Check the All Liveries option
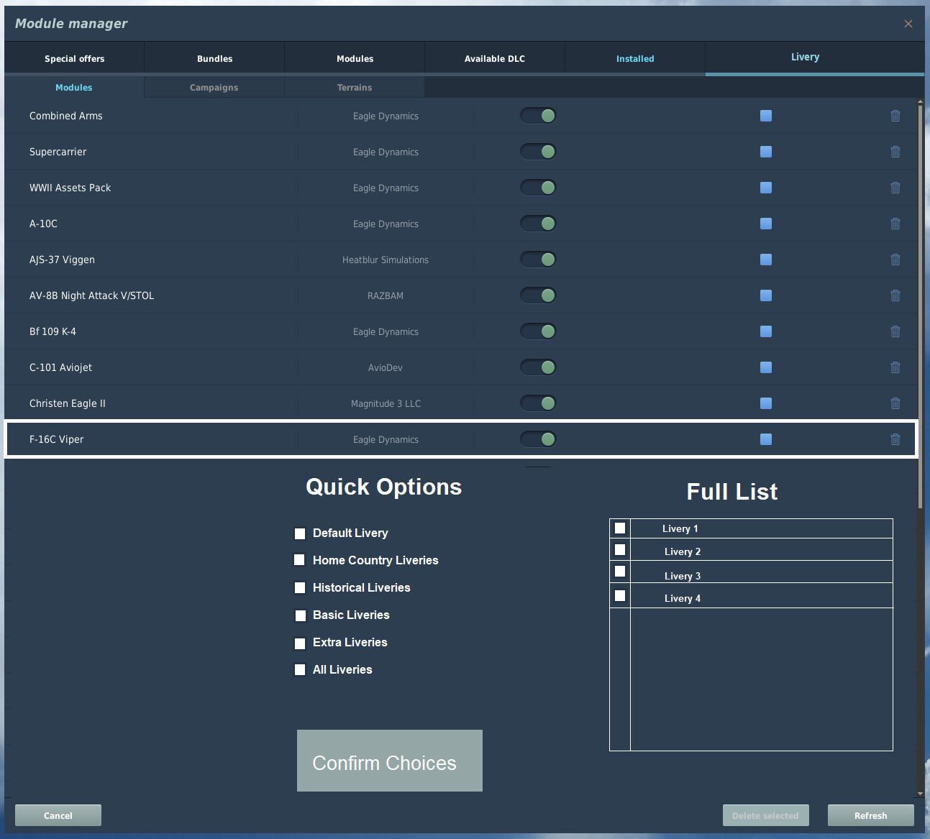 point(300,669)
